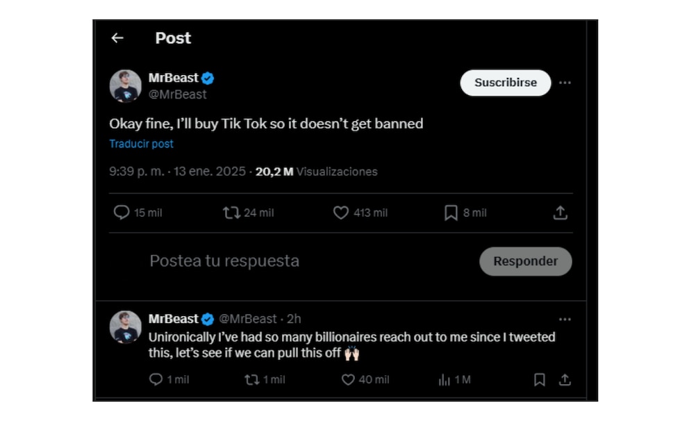Like the reply about billionaires
The height and width of the screenshot is (421, 689).
click(349, 380)
